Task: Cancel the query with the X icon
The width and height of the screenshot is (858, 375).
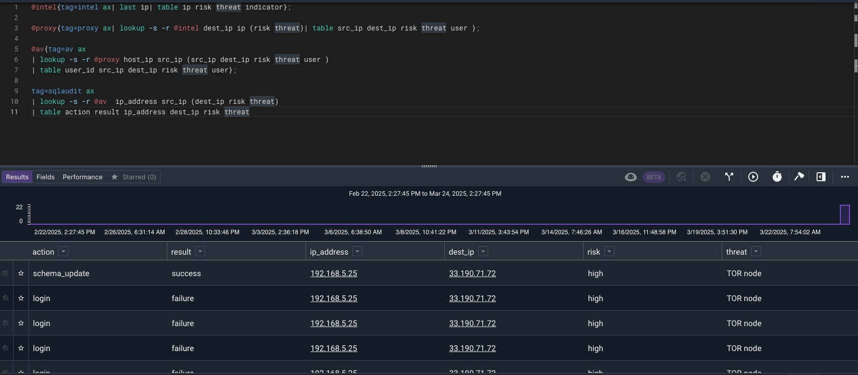Action: click(705, 177)
